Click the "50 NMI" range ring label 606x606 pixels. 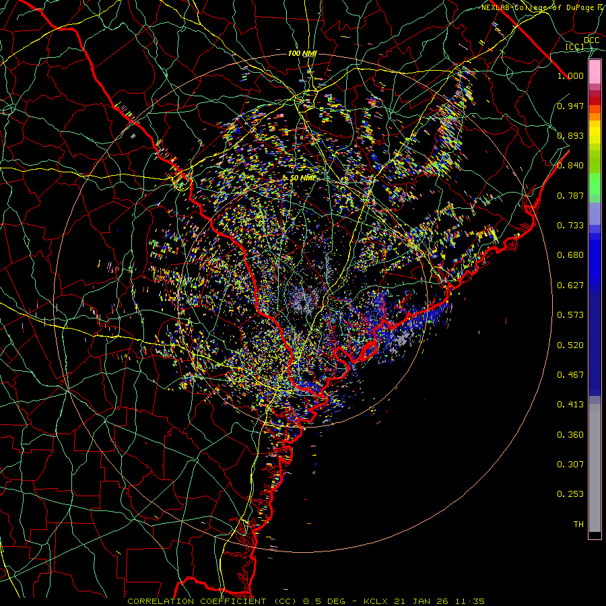pyautogui.click(x=303, y=178)
